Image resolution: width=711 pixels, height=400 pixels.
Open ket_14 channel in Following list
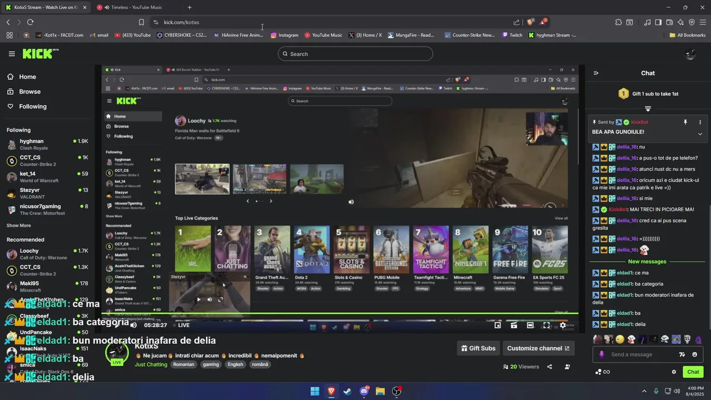coord(47,177)
